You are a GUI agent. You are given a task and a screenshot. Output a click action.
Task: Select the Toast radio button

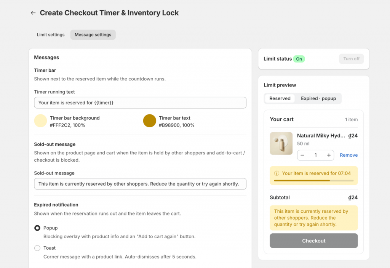[37, 248]
